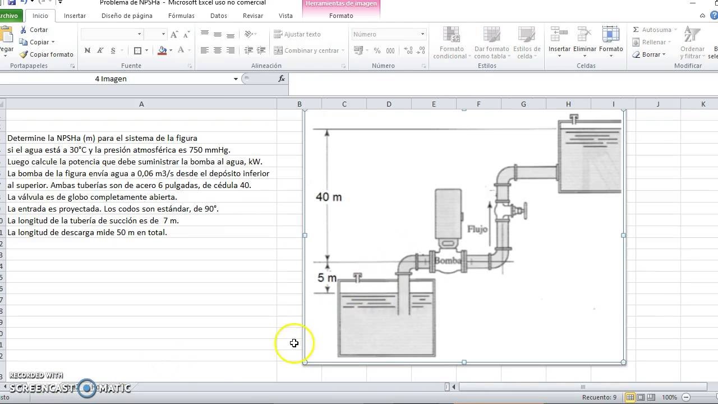
Task: Align text to the bottom of cell
Action: coord(231,34)
